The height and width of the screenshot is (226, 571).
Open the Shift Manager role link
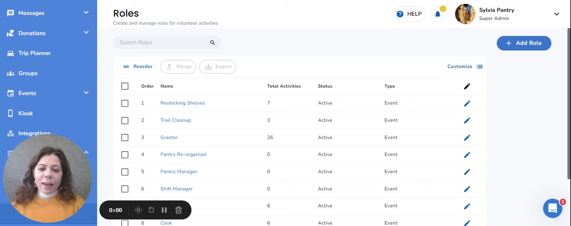pos(176,189)
